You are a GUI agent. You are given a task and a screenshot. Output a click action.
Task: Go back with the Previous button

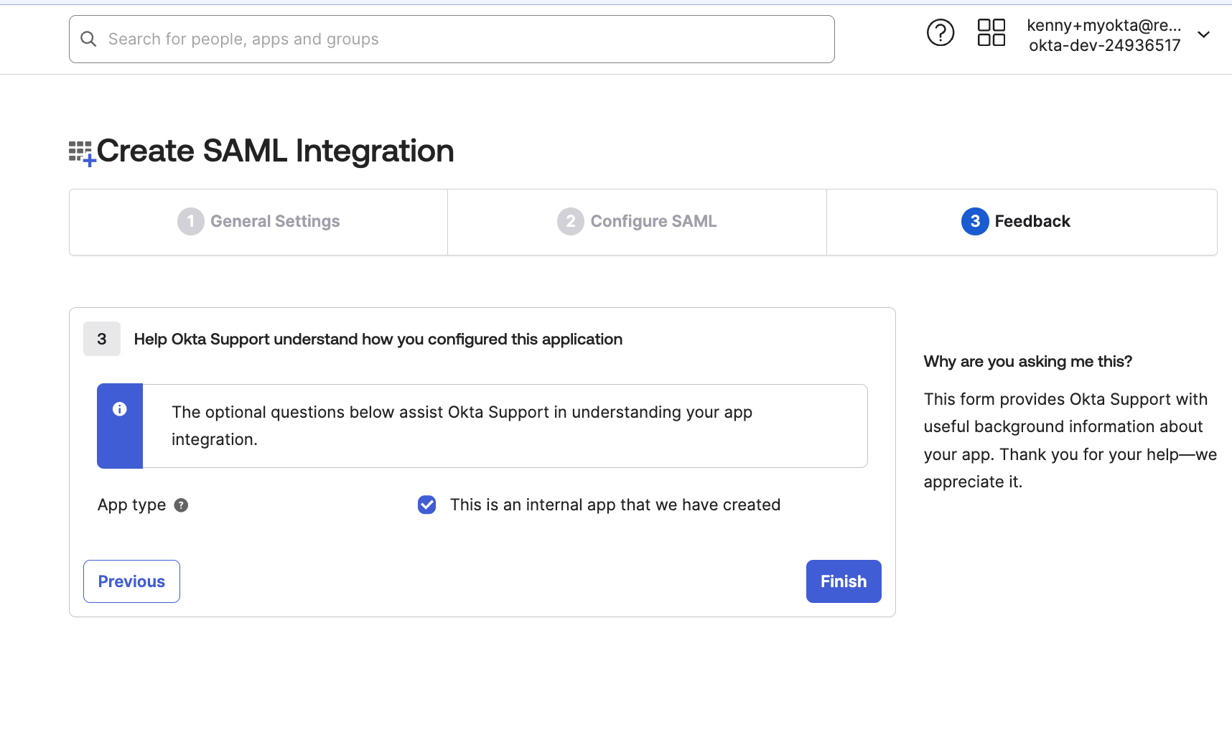point(131,581)
